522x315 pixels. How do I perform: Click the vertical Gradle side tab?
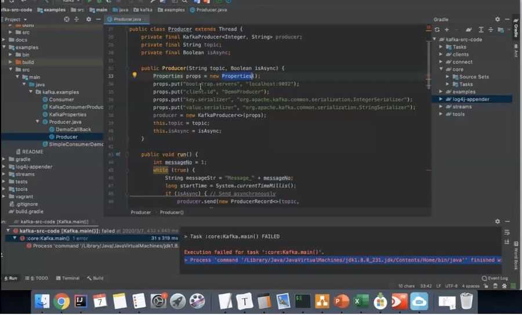(516, 27)
